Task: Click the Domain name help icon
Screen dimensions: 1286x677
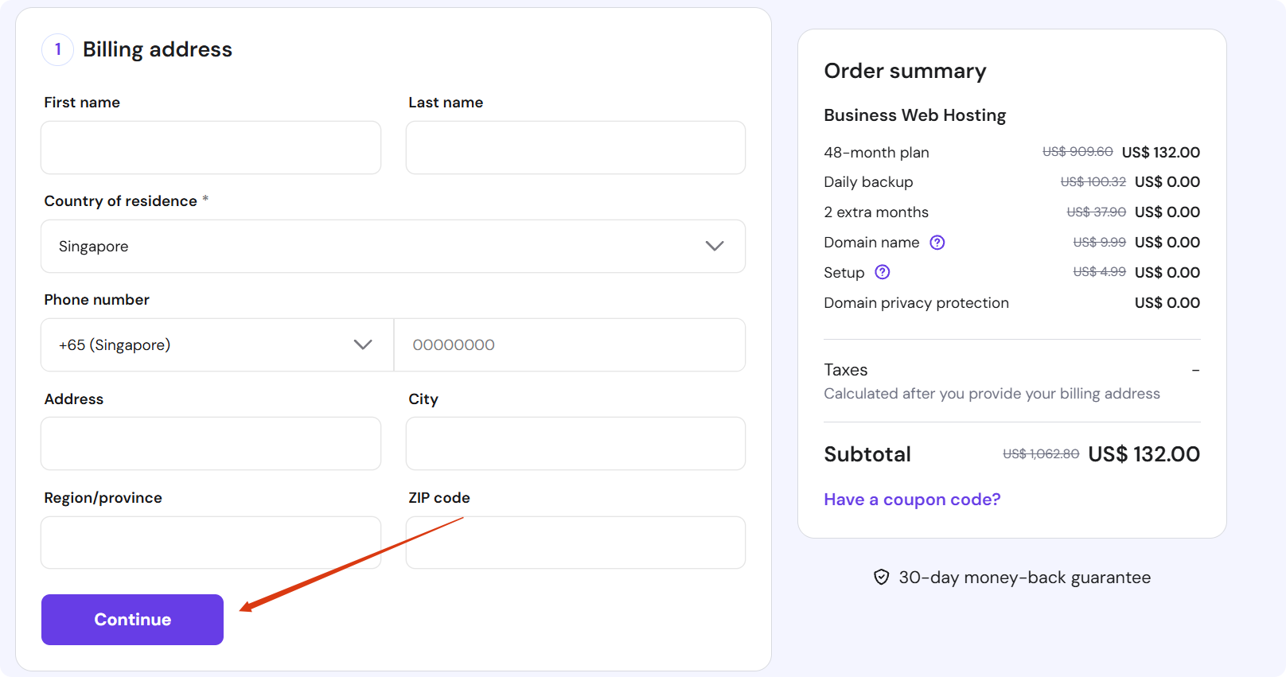Action: (x=937, y=243)
